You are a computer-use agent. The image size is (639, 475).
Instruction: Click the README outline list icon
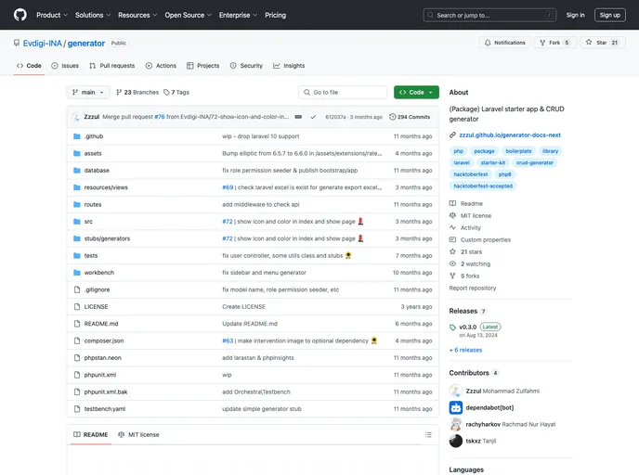(428, 435)
